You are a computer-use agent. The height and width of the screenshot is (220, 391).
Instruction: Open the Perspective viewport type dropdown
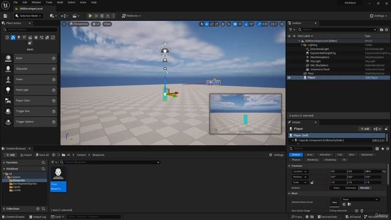point(79,24)
